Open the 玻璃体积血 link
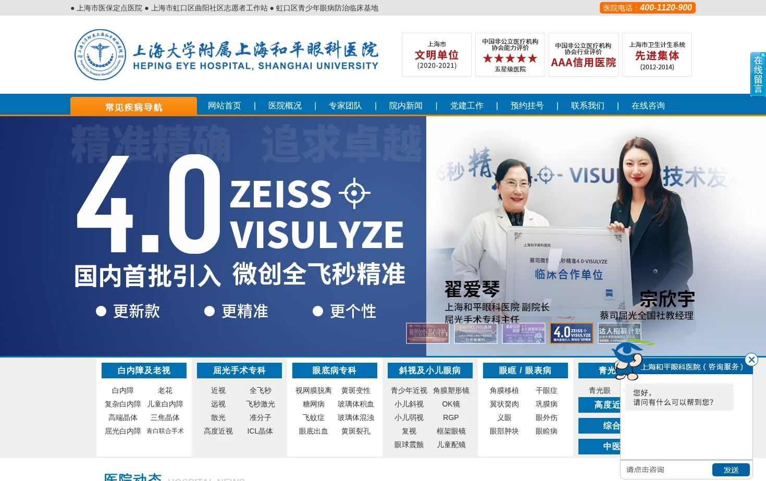Viewport: 766px width, 481px height. click(356, 404)
